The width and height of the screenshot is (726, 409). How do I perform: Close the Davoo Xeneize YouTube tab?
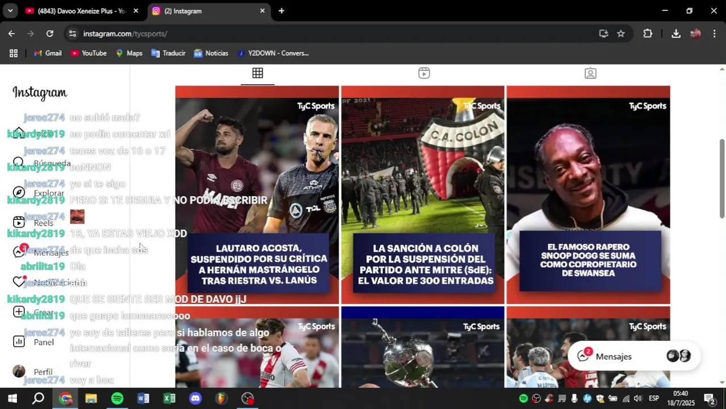point(136,11)
